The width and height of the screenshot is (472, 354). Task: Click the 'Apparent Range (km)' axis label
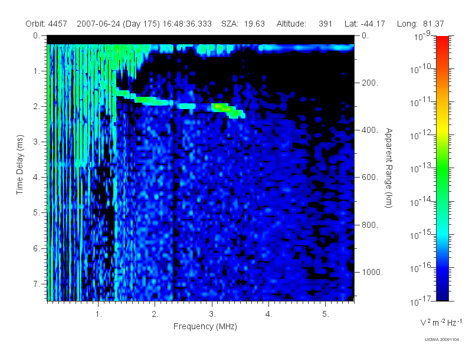[389, 168]
